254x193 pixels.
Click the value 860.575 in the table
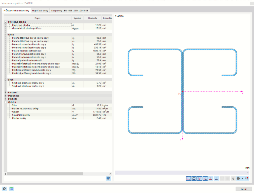[x=97, y=115]
